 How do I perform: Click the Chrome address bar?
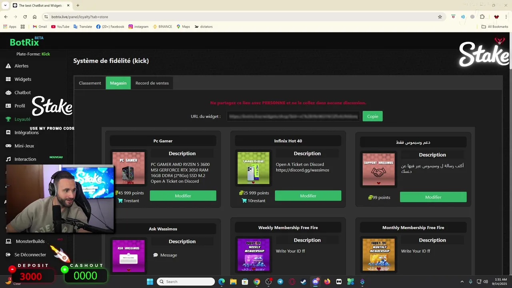coord(240,17)
